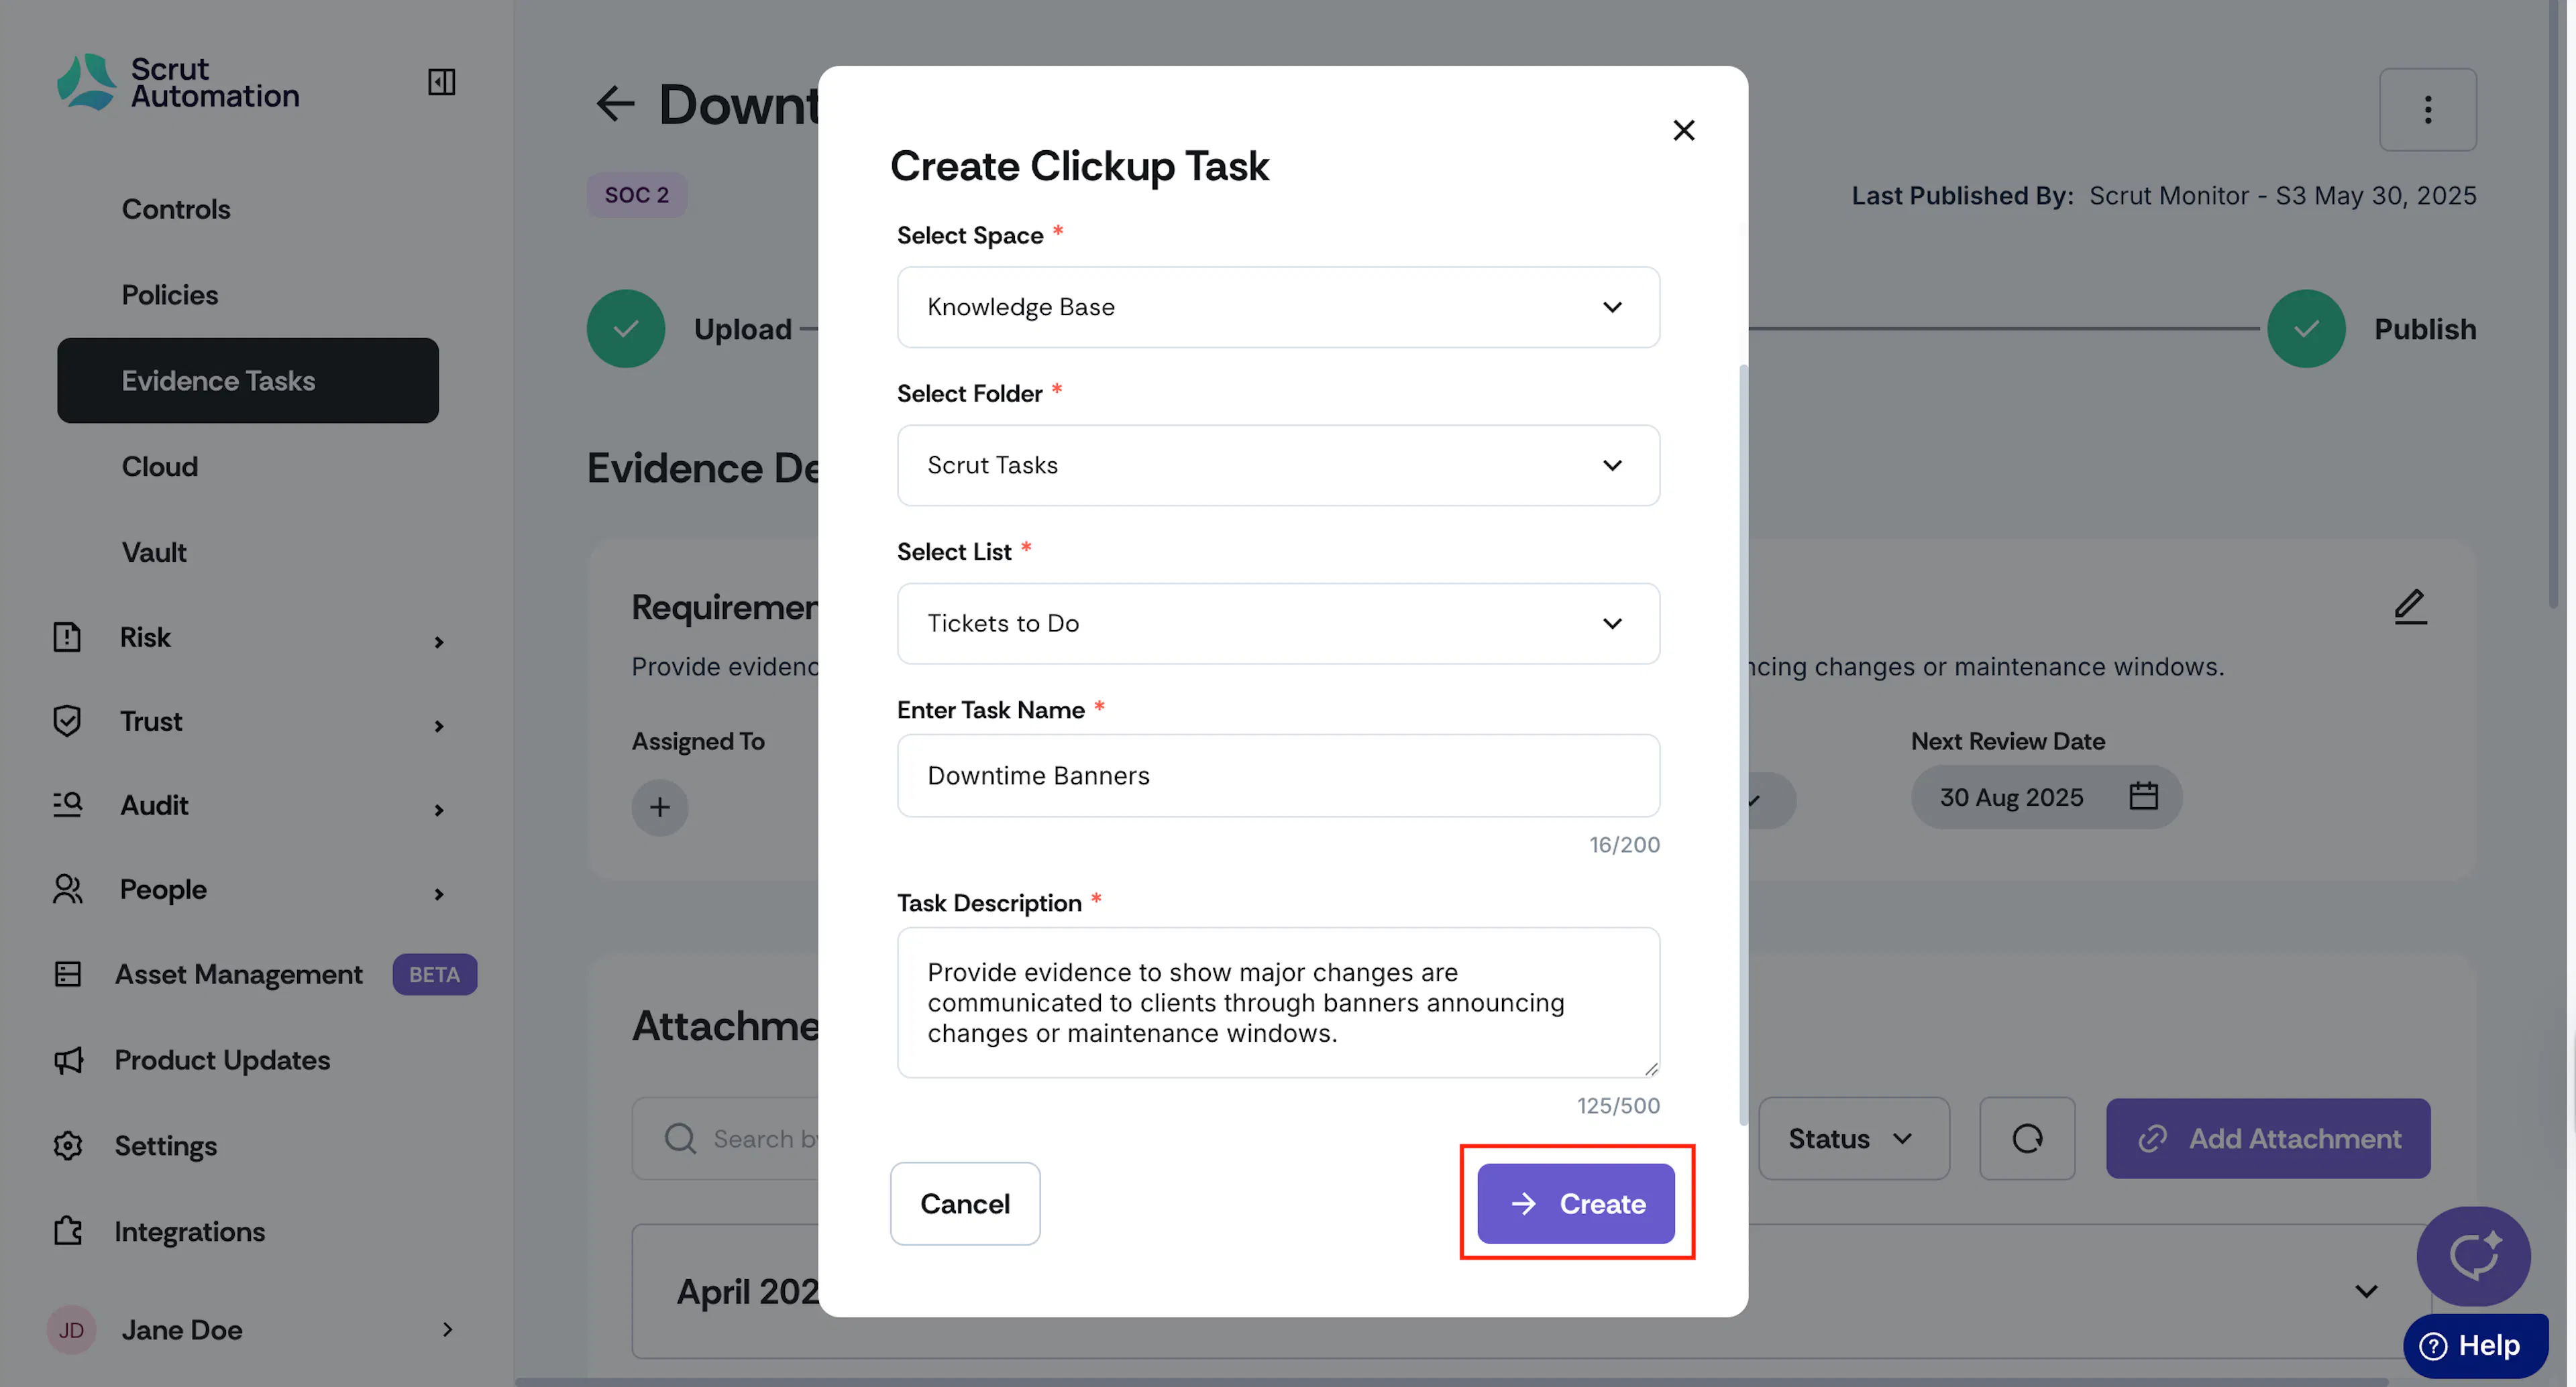The image size is (2576, 1387).
Task: Click the pencil edit icon for Requirement
Action: point(2409,607)
